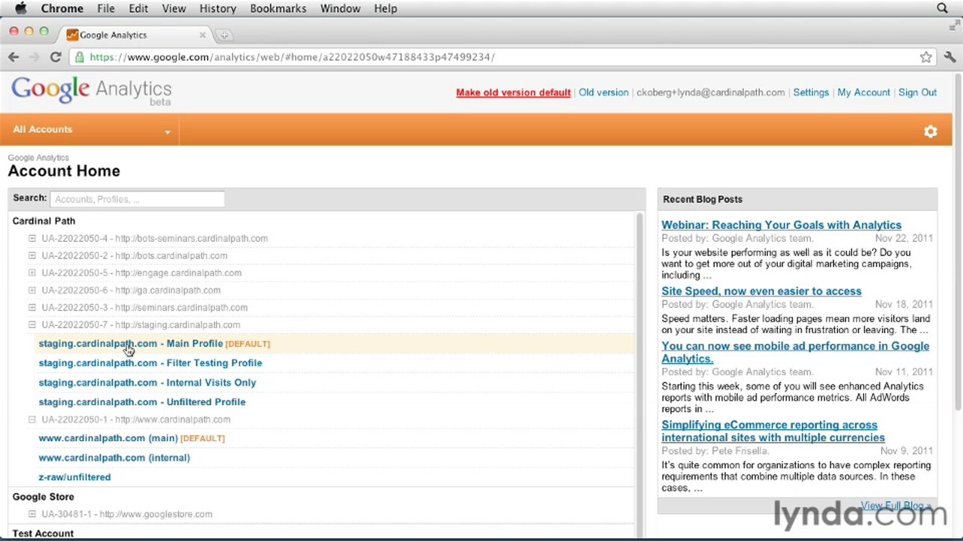Click the accounts search input field
Screen dimensions: 963x541
pos(137,199)
